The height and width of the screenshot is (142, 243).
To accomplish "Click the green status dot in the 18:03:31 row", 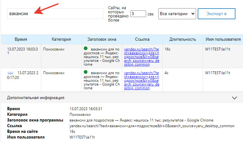I will coord(86,48).
